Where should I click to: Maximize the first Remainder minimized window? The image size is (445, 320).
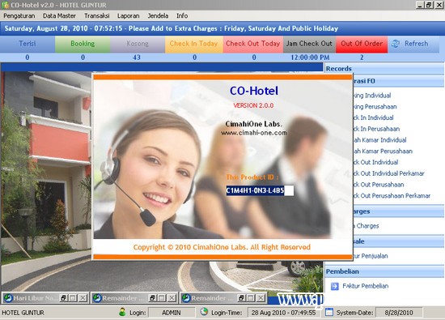click(x=162, y=298)
